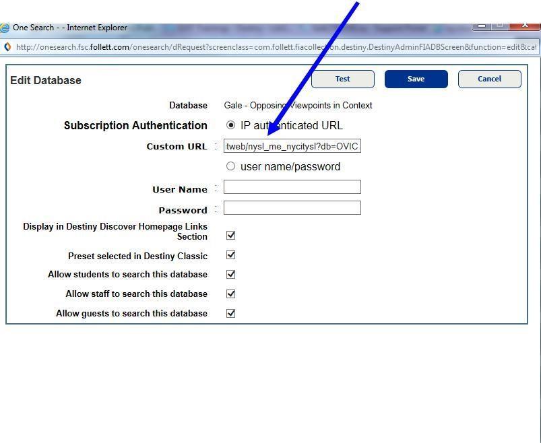Select the user name/password radio option

point(230,166)
